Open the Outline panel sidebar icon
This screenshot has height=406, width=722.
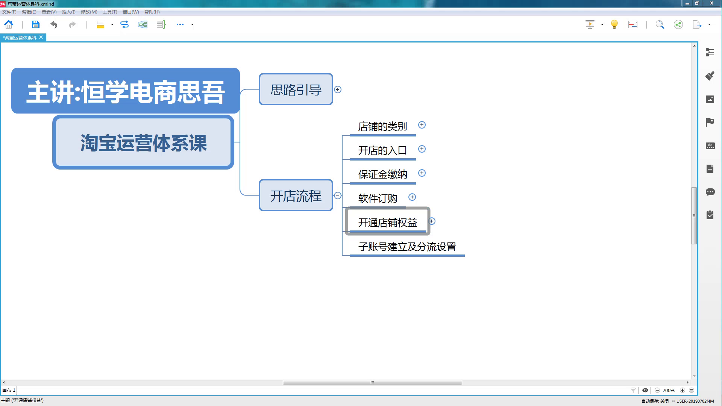710,52
